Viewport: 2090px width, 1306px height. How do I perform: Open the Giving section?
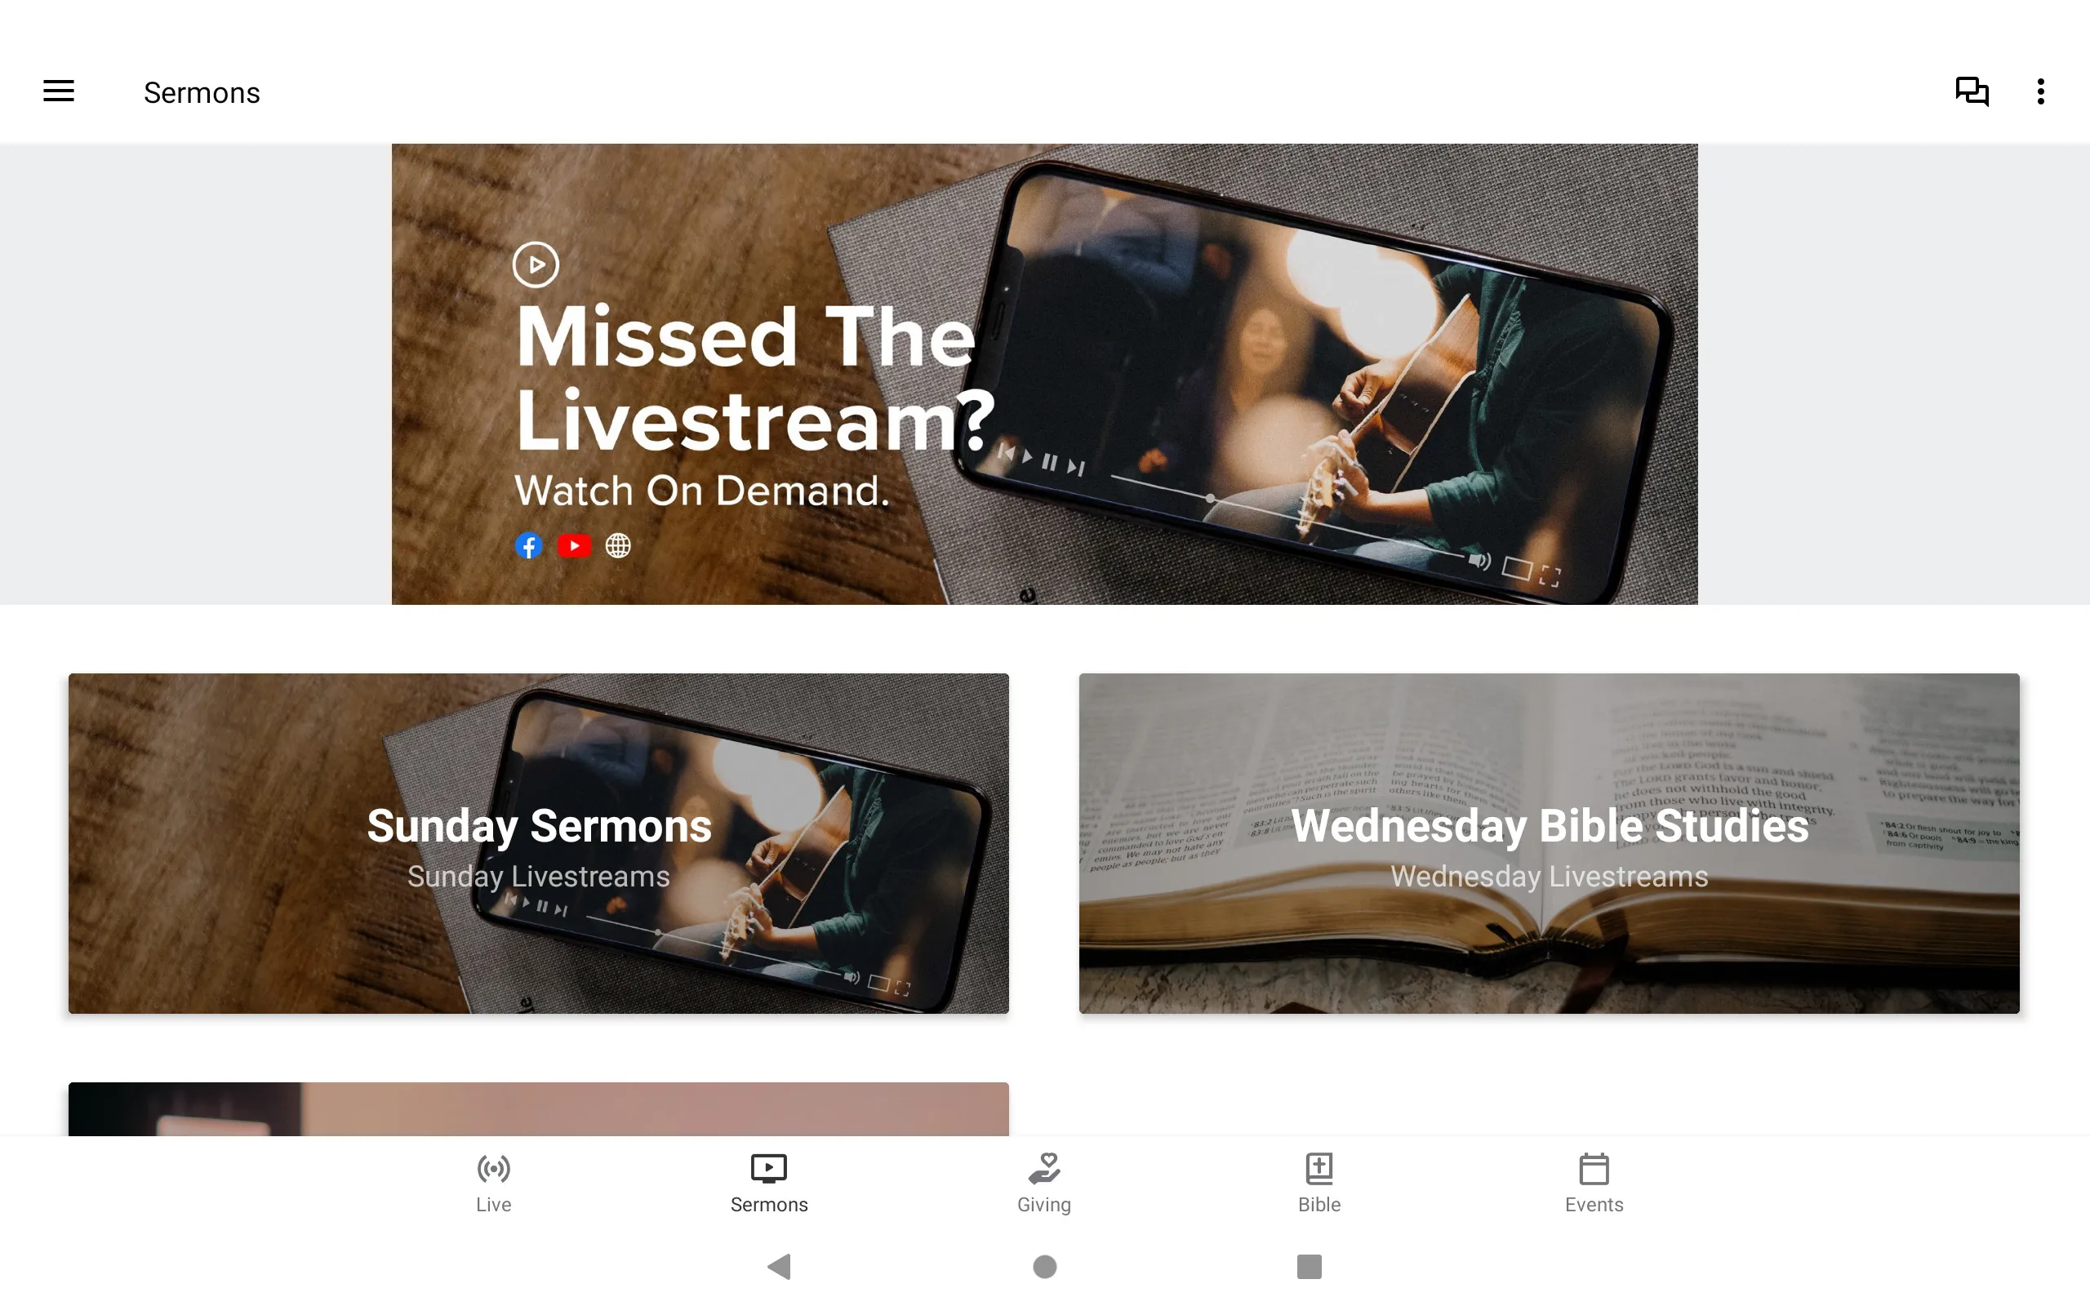1044,1183
